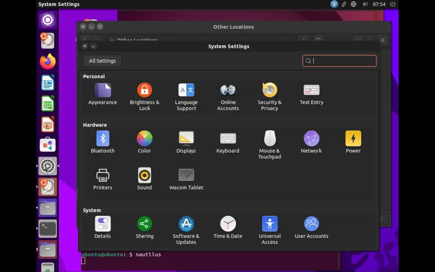
Task: Open the keyboard language globe indicator
Action: click(x=353, y=4)
